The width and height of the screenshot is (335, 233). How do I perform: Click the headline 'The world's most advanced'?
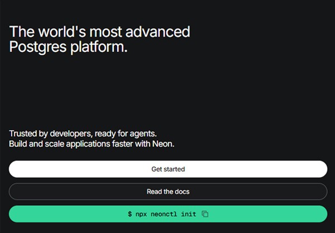pos(99,32)
